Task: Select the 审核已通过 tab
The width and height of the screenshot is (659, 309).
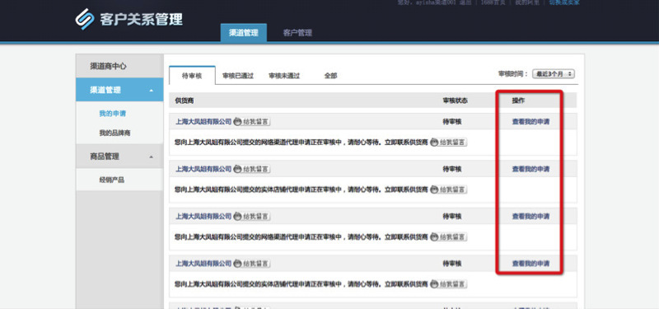Action: pos(238,76)
